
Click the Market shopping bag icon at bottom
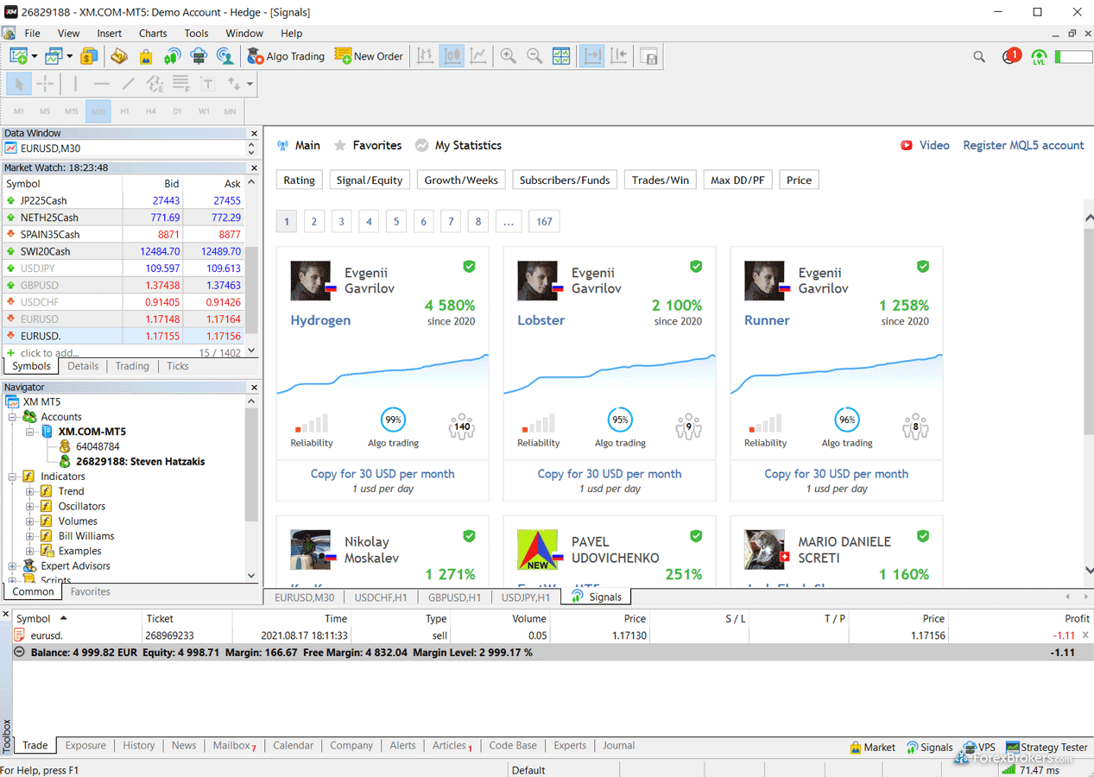[872, 748]
